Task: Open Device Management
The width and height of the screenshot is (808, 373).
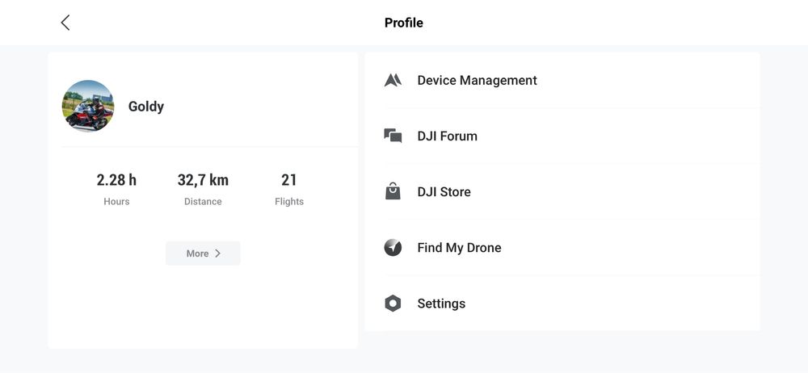Action: [562, 81]
